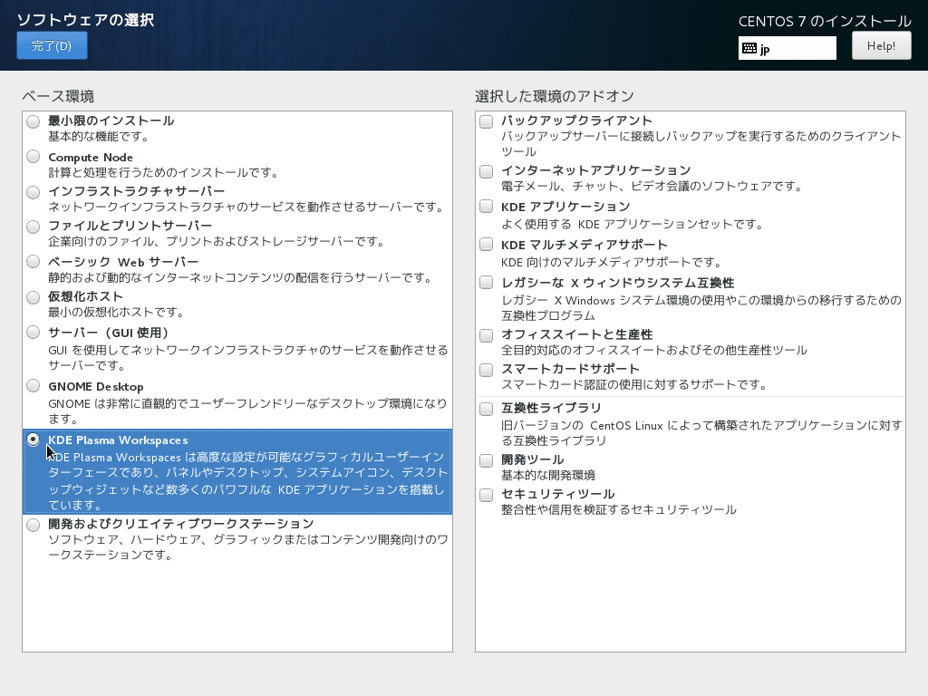Viewport: 928px width, 696px height.
Task: Open the Help! dialog
Action: 880,45
